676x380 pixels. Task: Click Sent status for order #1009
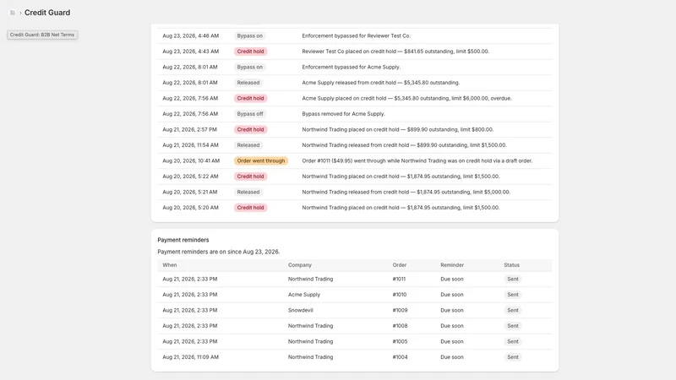pos(513,311)
